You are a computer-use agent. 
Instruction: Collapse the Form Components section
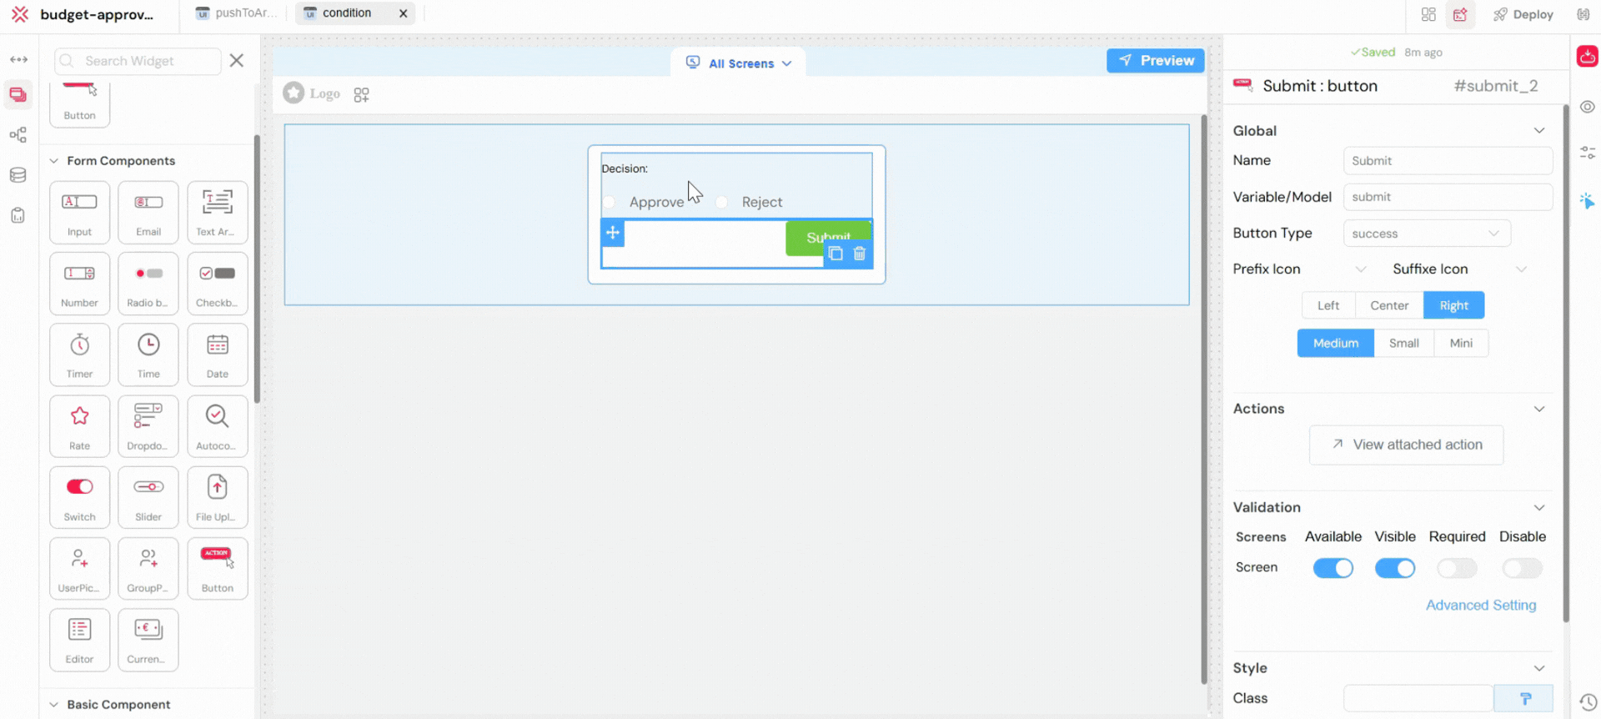point(54,161)
